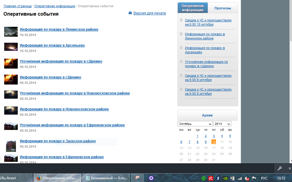
Task: Click the thumbnail for the Заокском районе fire
Action: point(11,145)
